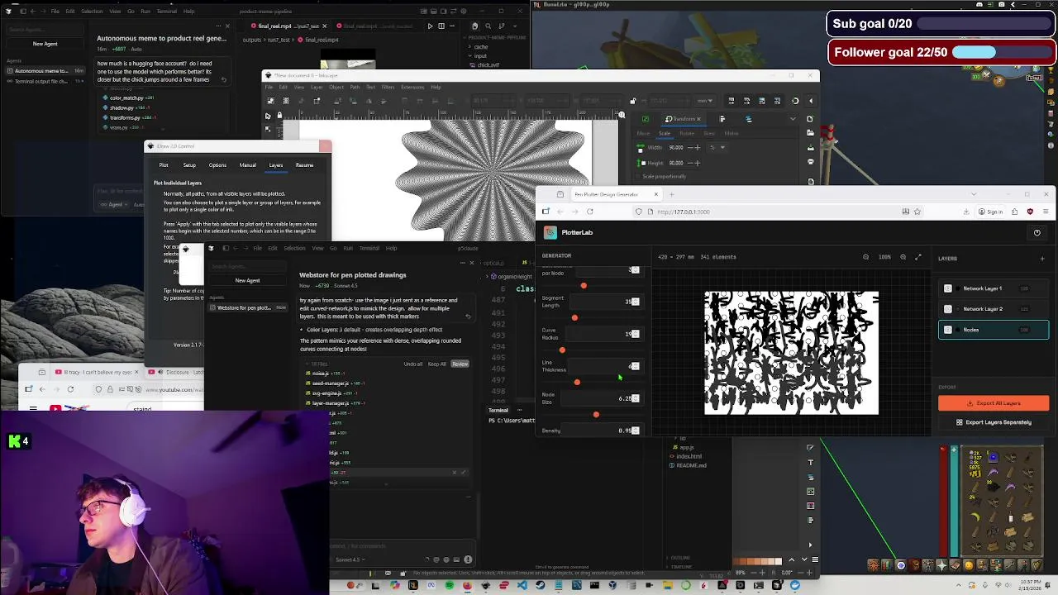This screenshot has width=1058, height=595.
Task: Open a new Firefox tab with the plus
Action: coord(671,194)
